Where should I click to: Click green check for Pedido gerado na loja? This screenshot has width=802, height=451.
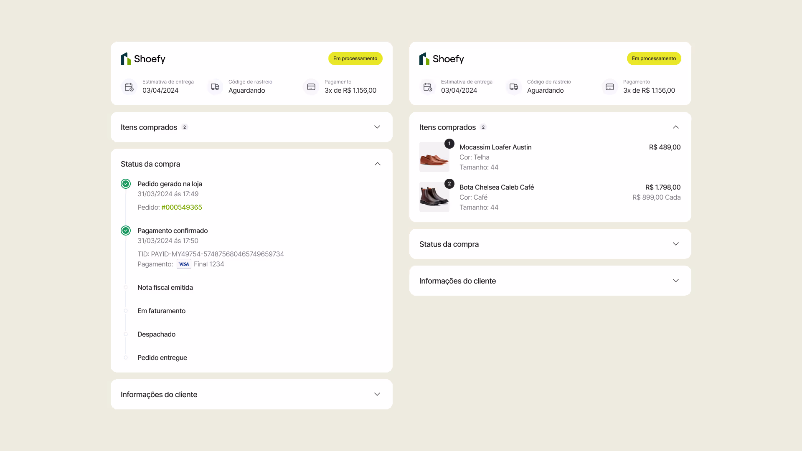tap(126, 184)
